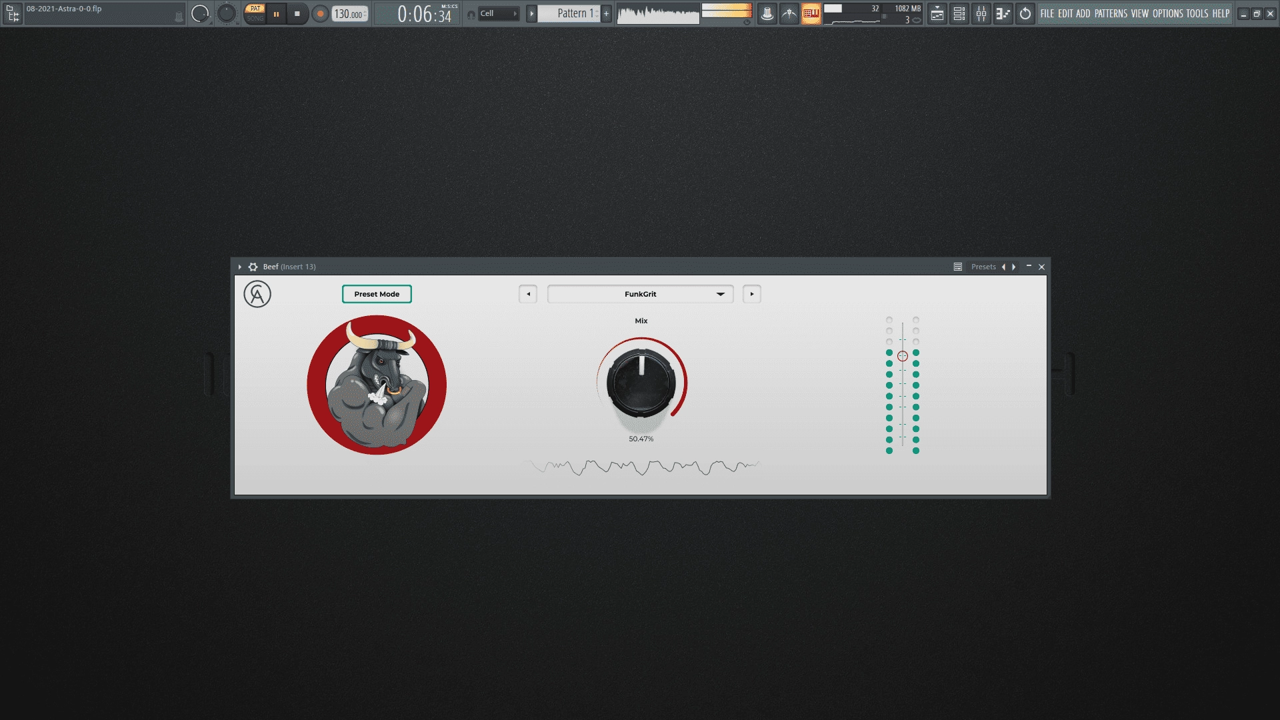Open the Piano Roll icon
Image resolution: width=1280 pixels, height=720 pixels.
(1003, 13)
